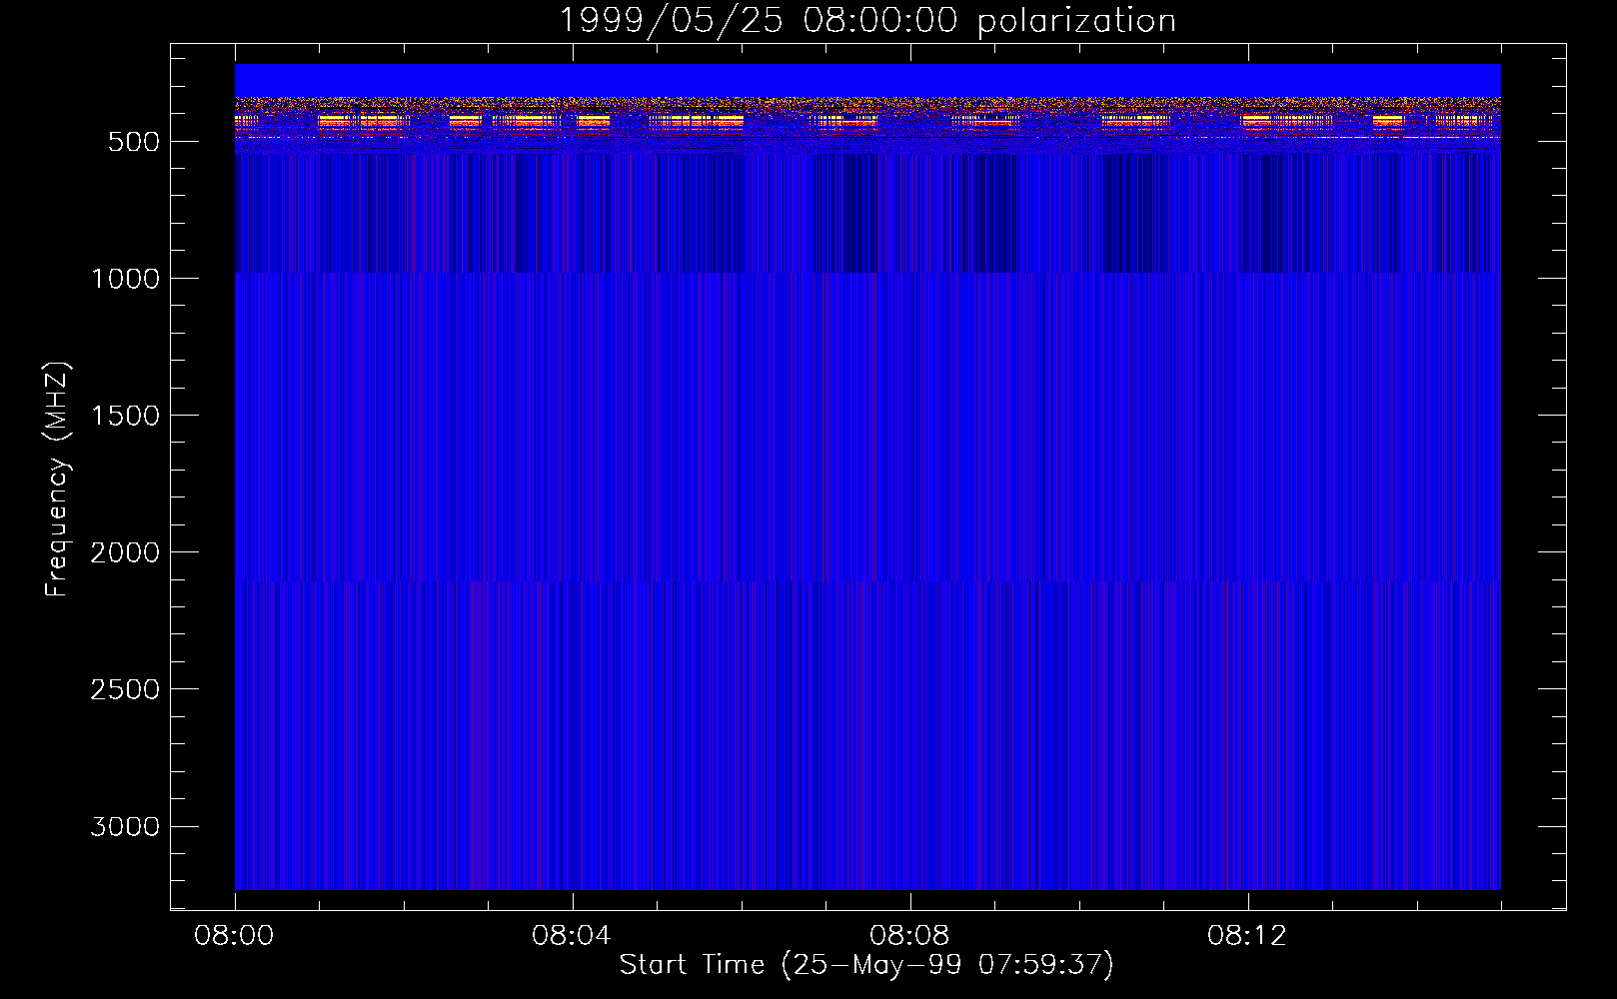Click the 2500 frequency tick label
This screenshot has width=1617, height=999.
point(125,689)
